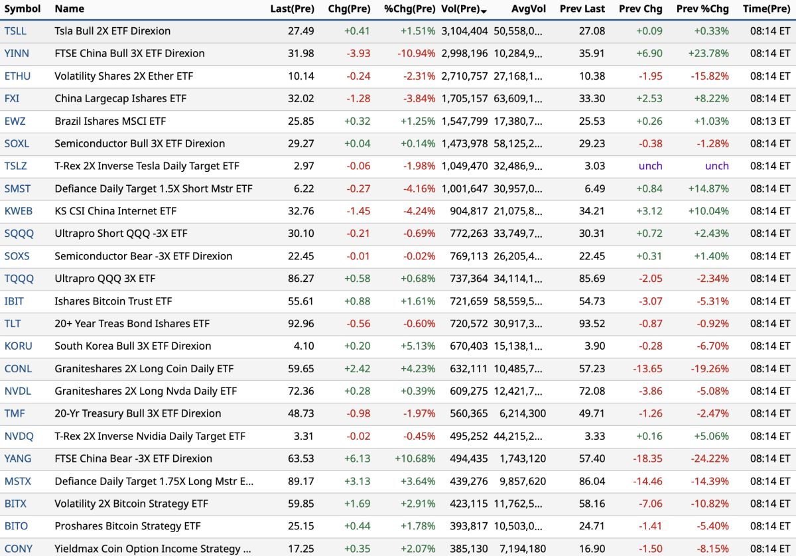
Task: Click the Ishares Bitcoin Trust ETF row name
Action: click(x=113, y=301)
